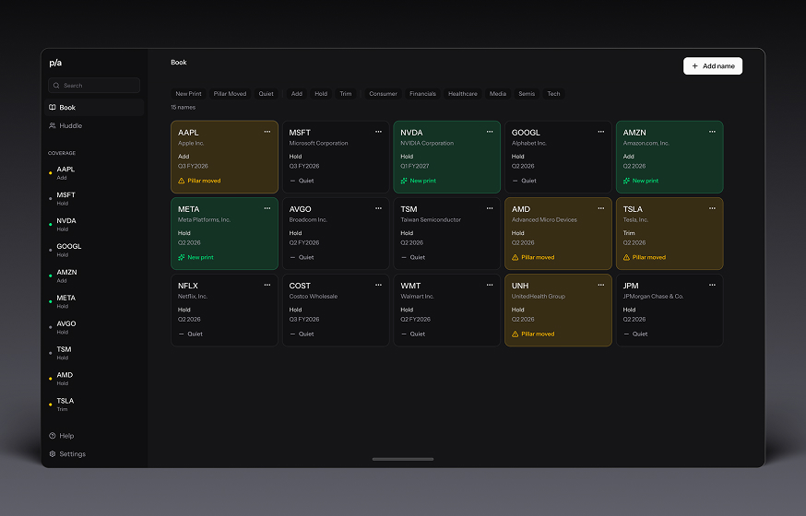Click the Search input field

(94, 85)
